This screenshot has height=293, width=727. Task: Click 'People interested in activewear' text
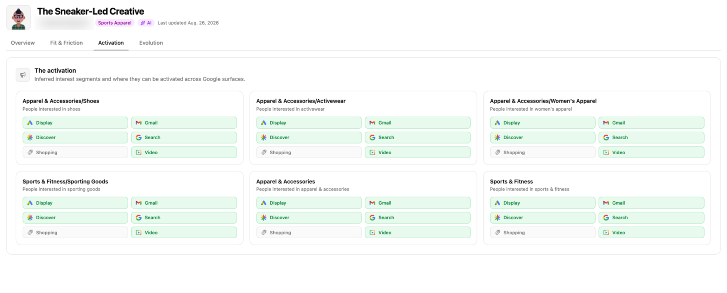coord(291,109)
